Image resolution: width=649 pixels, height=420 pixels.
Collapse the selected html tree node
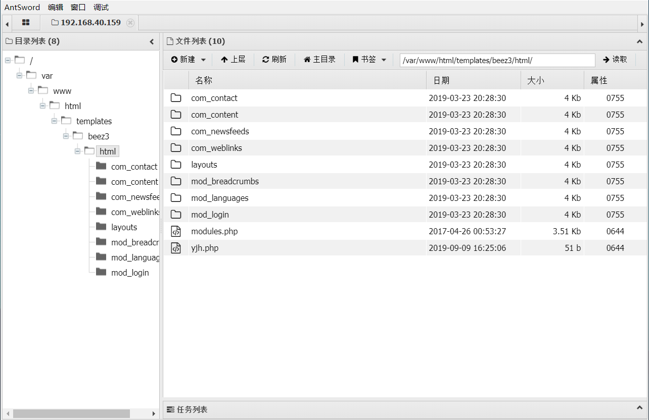(77, 151)
